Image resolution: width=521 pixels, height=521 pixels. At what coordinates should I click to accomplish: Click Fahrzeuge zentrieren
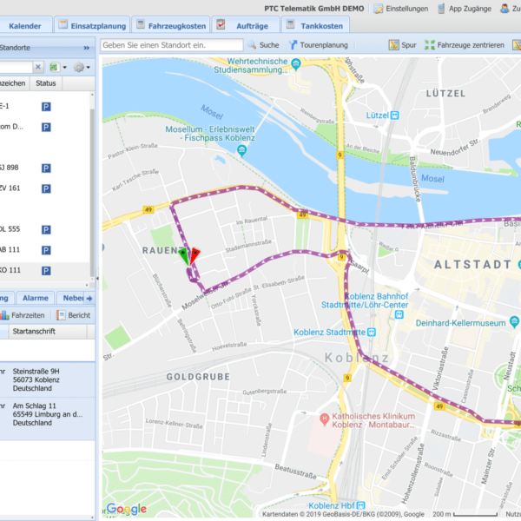[465, 44]
